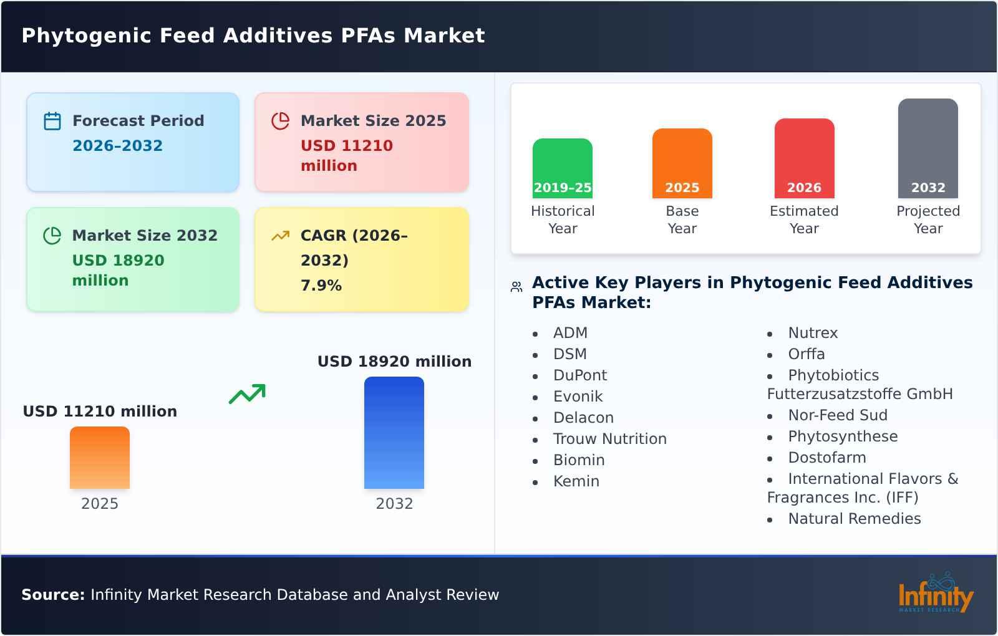Select the green 2019-25 Historical Year bar
Viewport: 998px width, 636px height.
tap(561, 168)
